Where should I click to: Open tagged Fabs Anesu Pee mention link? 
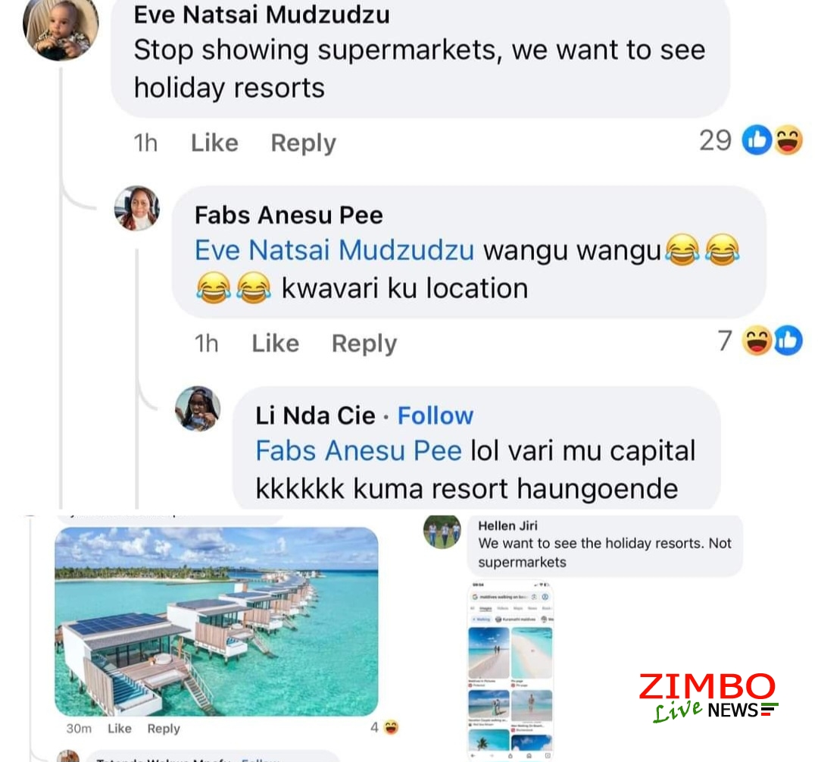click(359, 450)
